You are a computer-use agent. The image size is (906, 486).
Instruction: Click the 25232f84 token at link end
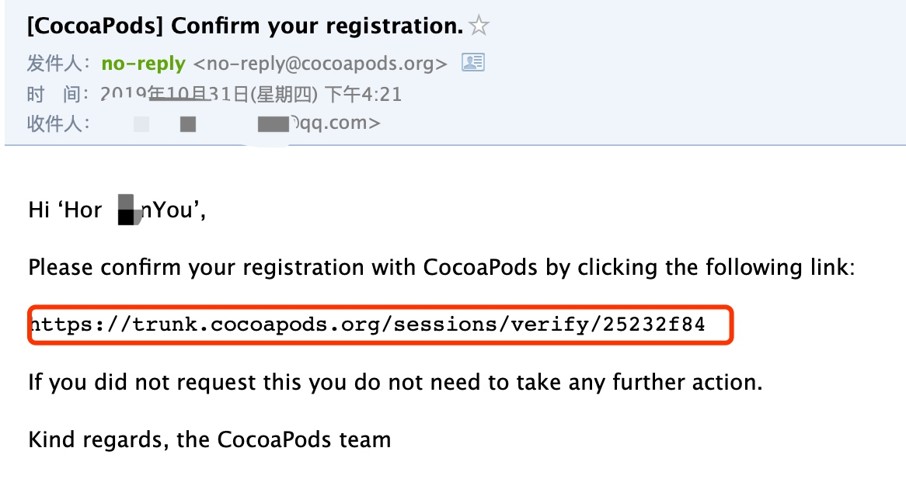(654, 325)
